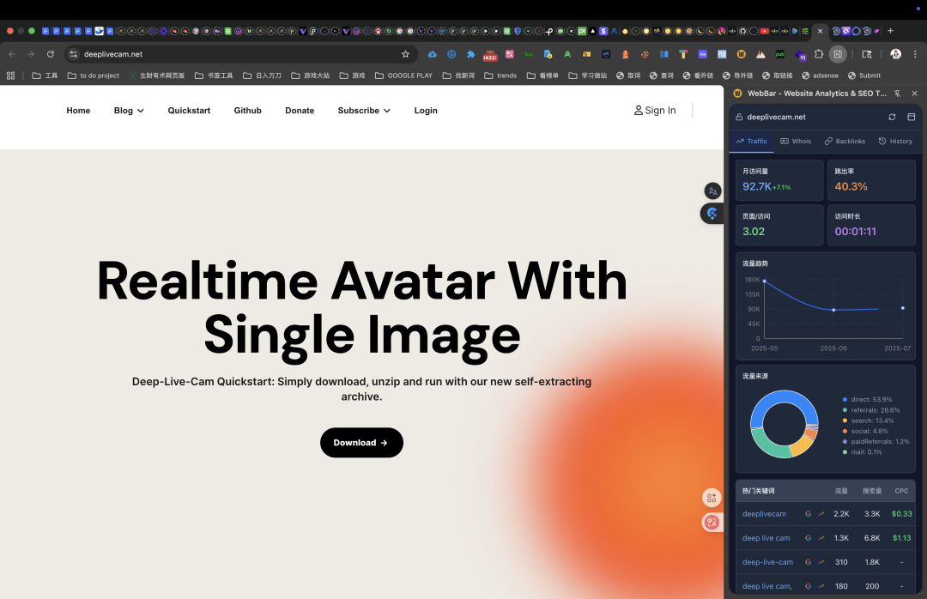This screenshot has height=599, width=927.
Task: Click the yellow W WebBar extension icon
Action: click(x=742, y=54)
